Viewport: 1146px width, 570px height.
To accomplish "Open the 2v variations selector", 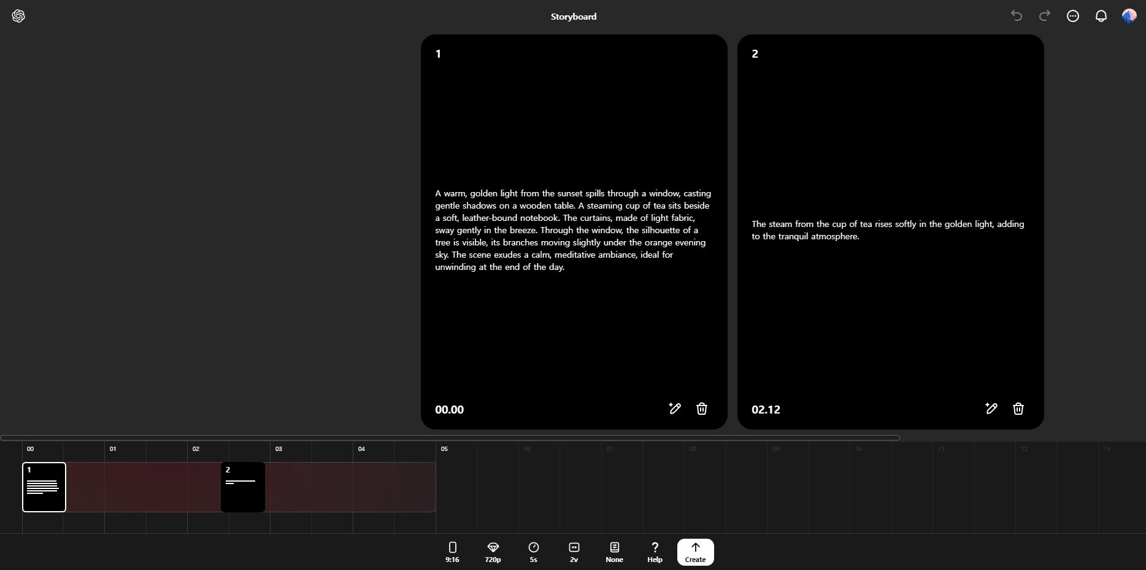I will point(574,552).
